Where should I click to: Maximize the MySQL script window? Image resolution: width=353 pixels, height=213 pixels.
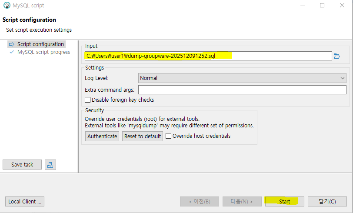pos(322,6)
